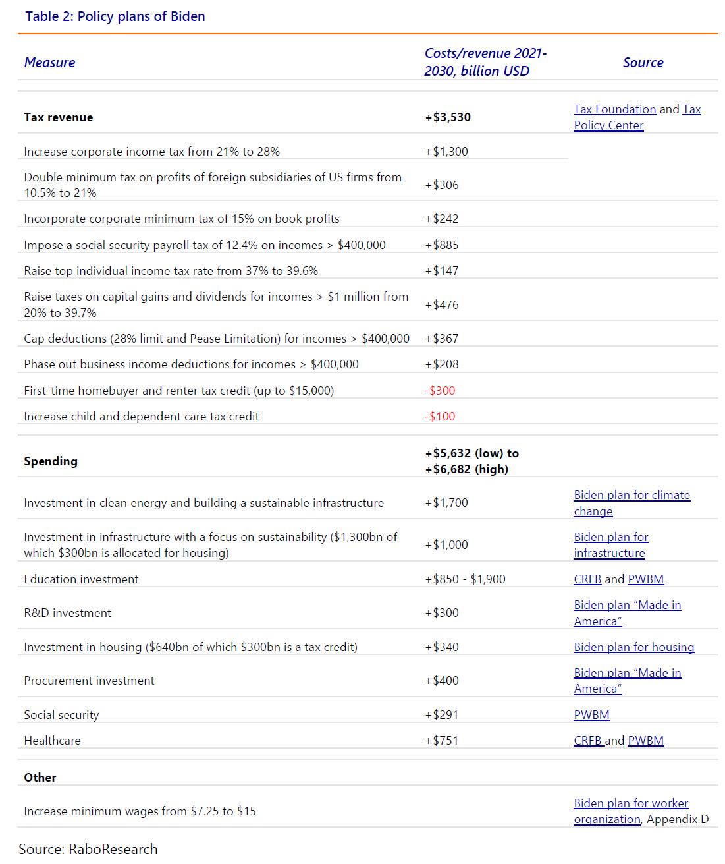The width and height of the screenshot is (725, 864).
Task: Click the Measure column header
Action: [49, 63]
